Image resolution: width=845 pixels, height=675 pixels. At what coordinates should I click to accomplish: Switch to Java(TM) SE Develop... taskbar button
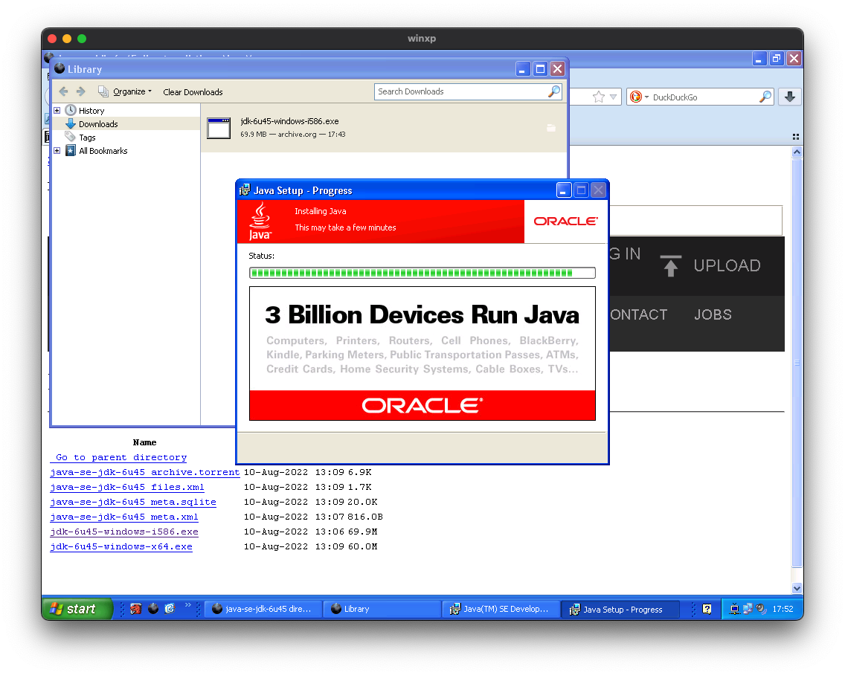tap(500, 610)
